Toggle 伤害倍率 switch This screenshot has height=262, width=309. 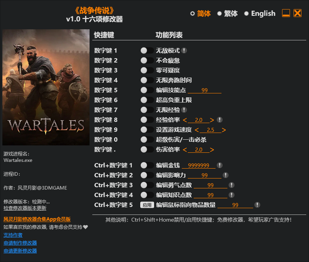[147, 150]
